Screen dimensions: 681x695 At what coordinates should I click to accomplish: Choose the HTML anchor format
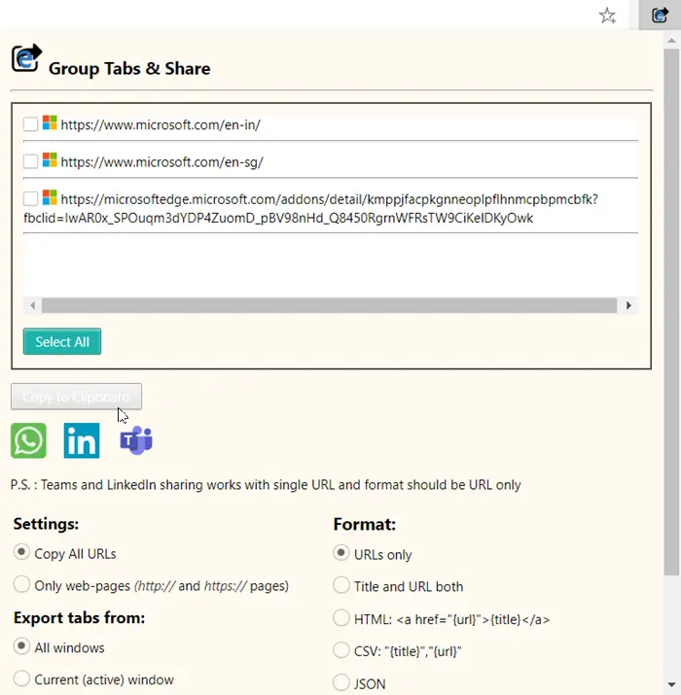tap(341, 617)
